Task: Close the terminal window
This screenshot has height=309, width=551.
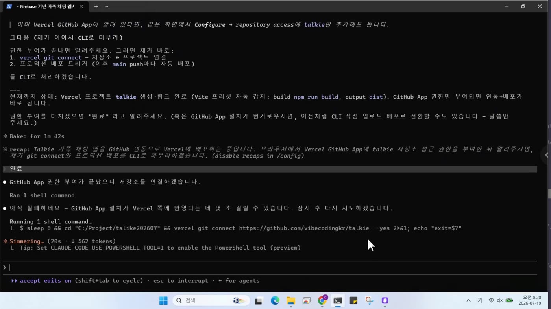Action: pos(540,6)
